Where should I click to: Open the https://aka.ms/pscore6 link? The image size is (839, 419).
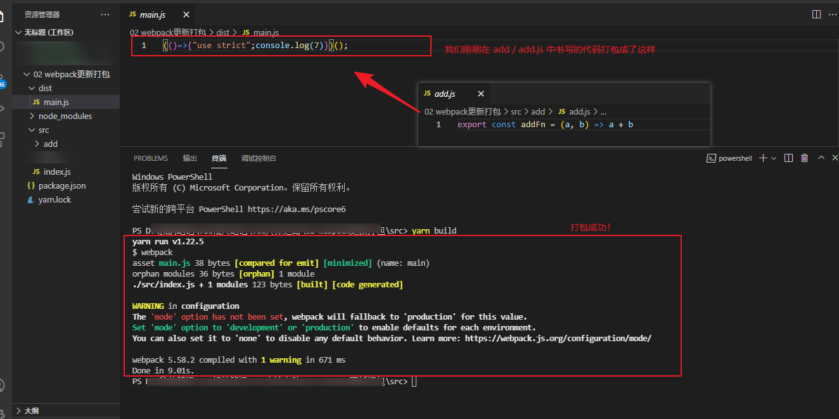coord(297,209)
